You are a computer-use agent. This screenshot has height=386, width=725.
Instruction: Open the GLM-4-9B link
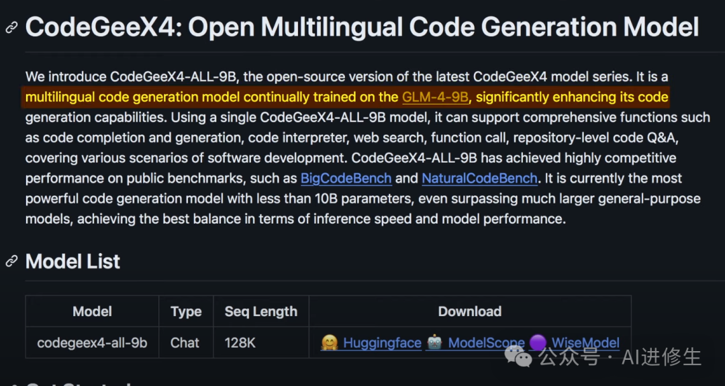tap(435, 97)
